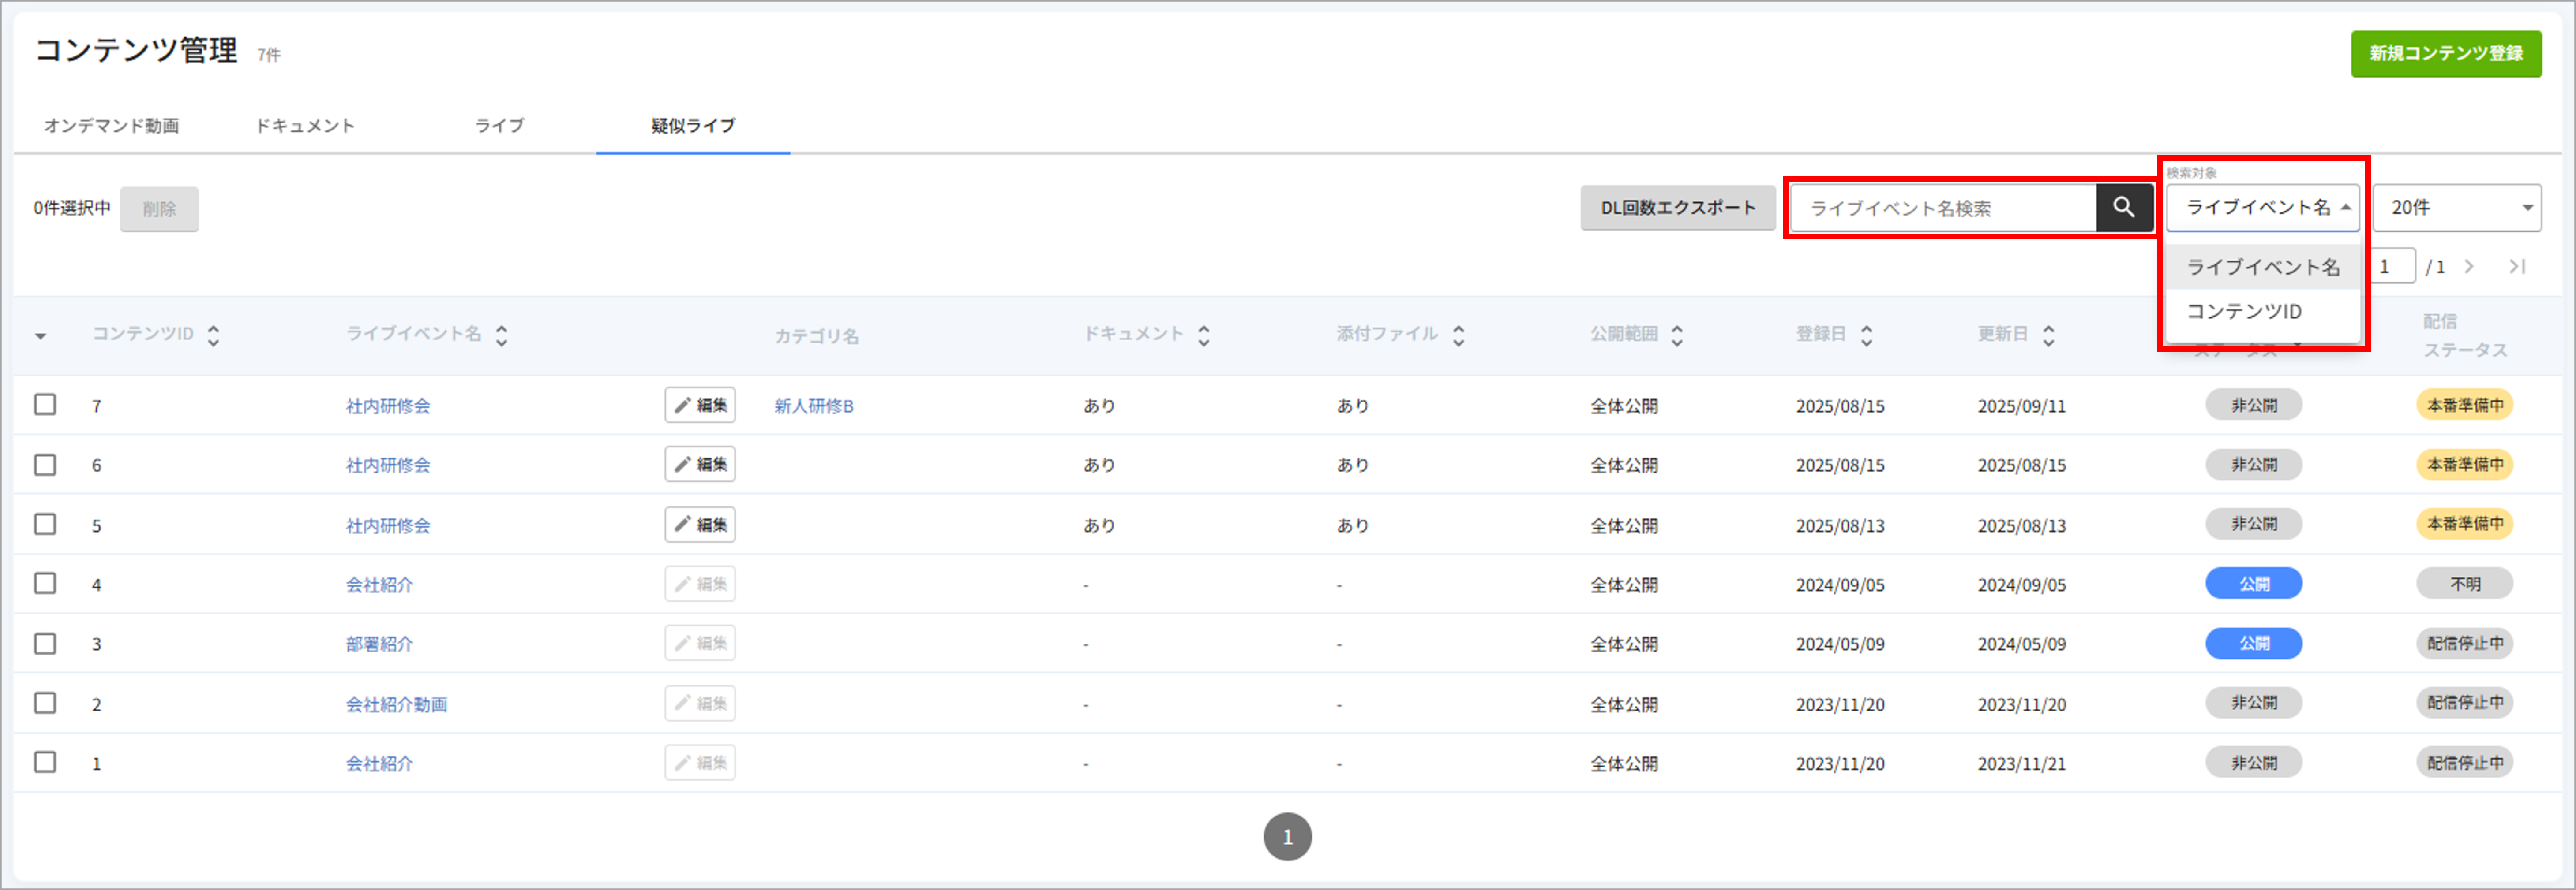Viewport: 2576px width, 890px height.
Task: Go to next page chevron
Action: click(x=2469, y=267)
